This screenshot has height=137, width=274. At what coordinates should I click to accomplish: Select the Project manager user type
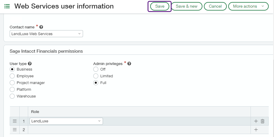pyautogui.click(x=12, y=83)
